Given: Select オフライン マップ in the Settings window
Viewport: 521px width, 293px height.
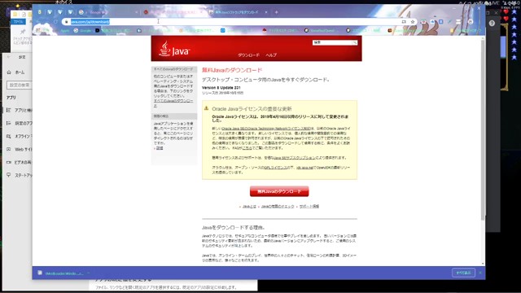Looking at the screenshot, I should (19, 136).
